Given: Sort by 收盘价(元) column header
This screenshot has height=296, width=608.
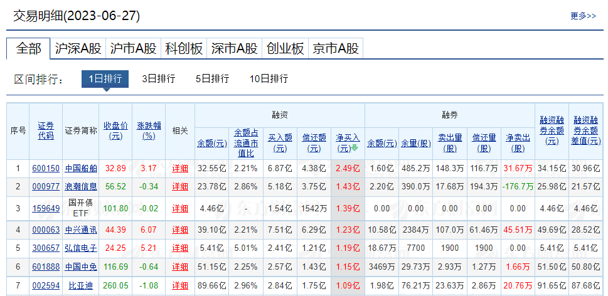Looking at the screenshot, I should click(115, 130).
